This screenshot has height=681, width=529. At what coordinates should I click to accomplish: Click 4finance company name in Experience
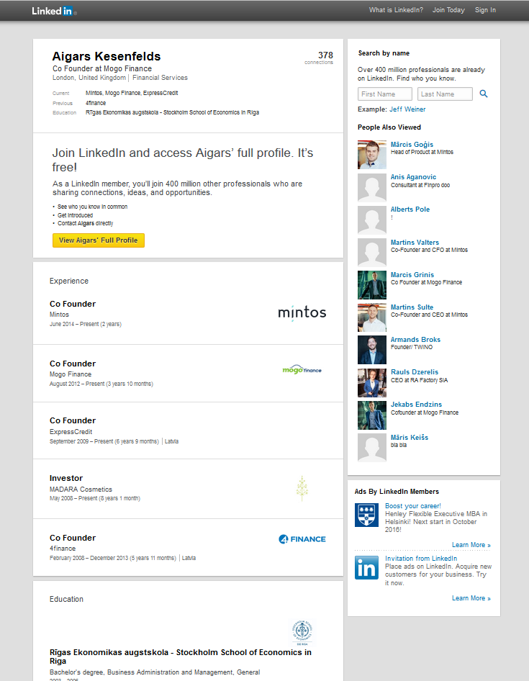click(x=63, y=549)
